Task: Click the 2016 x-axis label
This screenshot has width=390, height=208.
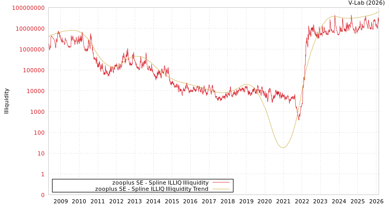Action: pyautogui.click(x=190, y=201)
